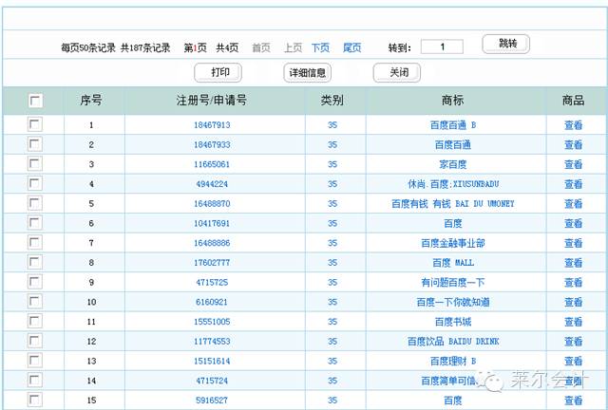Open registration number 17602777
The height and width of the screenshot is (410, 608).
(212, 263)
